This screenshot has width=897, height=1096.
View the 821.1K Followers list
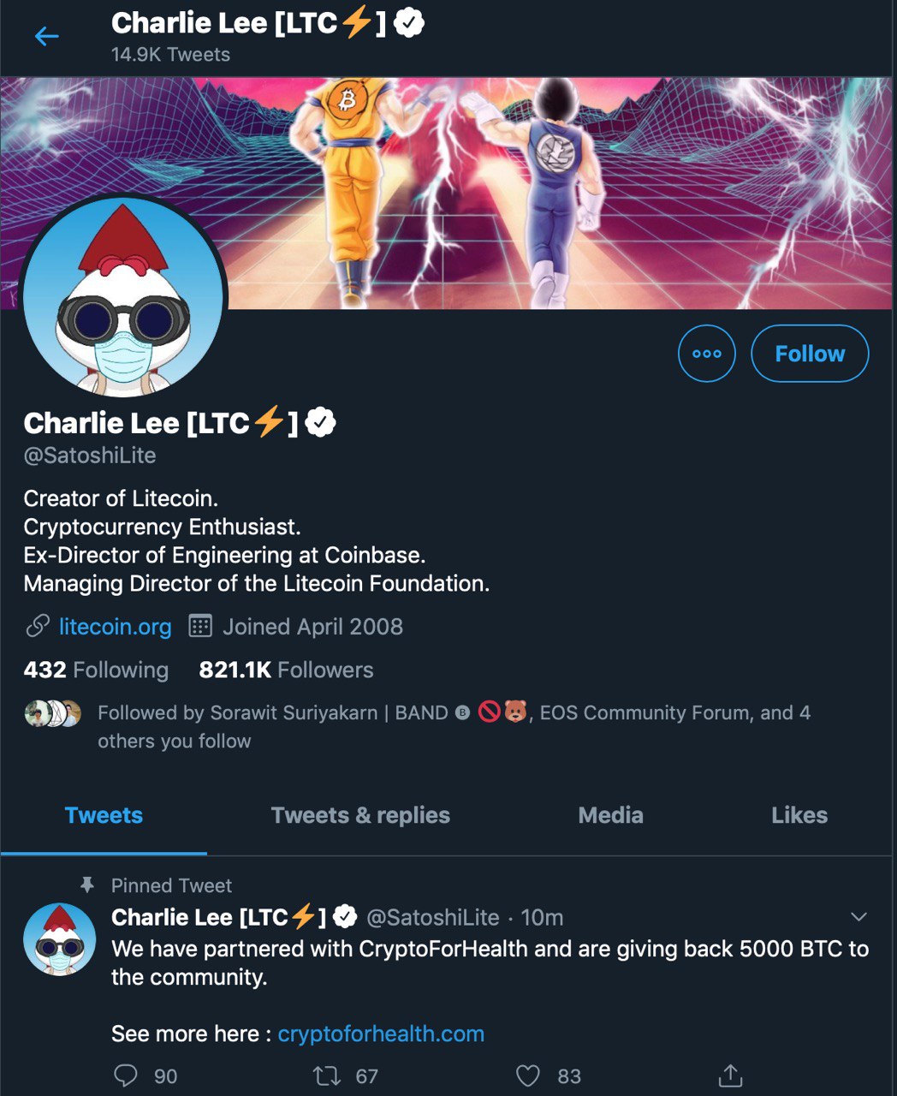(x=286, y=670)
